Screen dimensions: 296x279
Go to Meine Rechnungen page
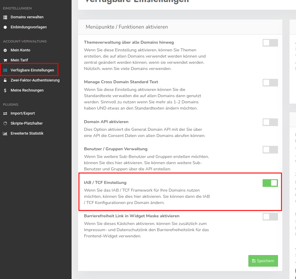point(27,90)
